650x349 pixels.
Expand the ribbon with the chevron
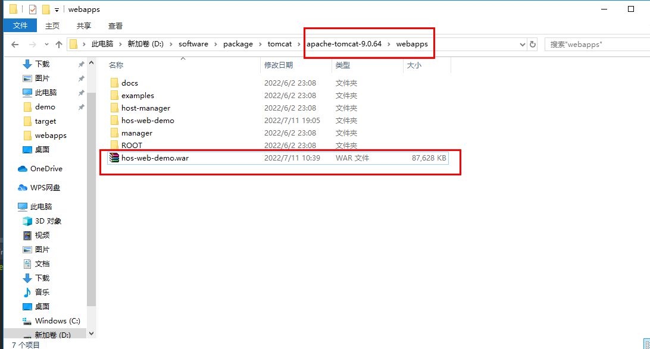tap(642, 26)
